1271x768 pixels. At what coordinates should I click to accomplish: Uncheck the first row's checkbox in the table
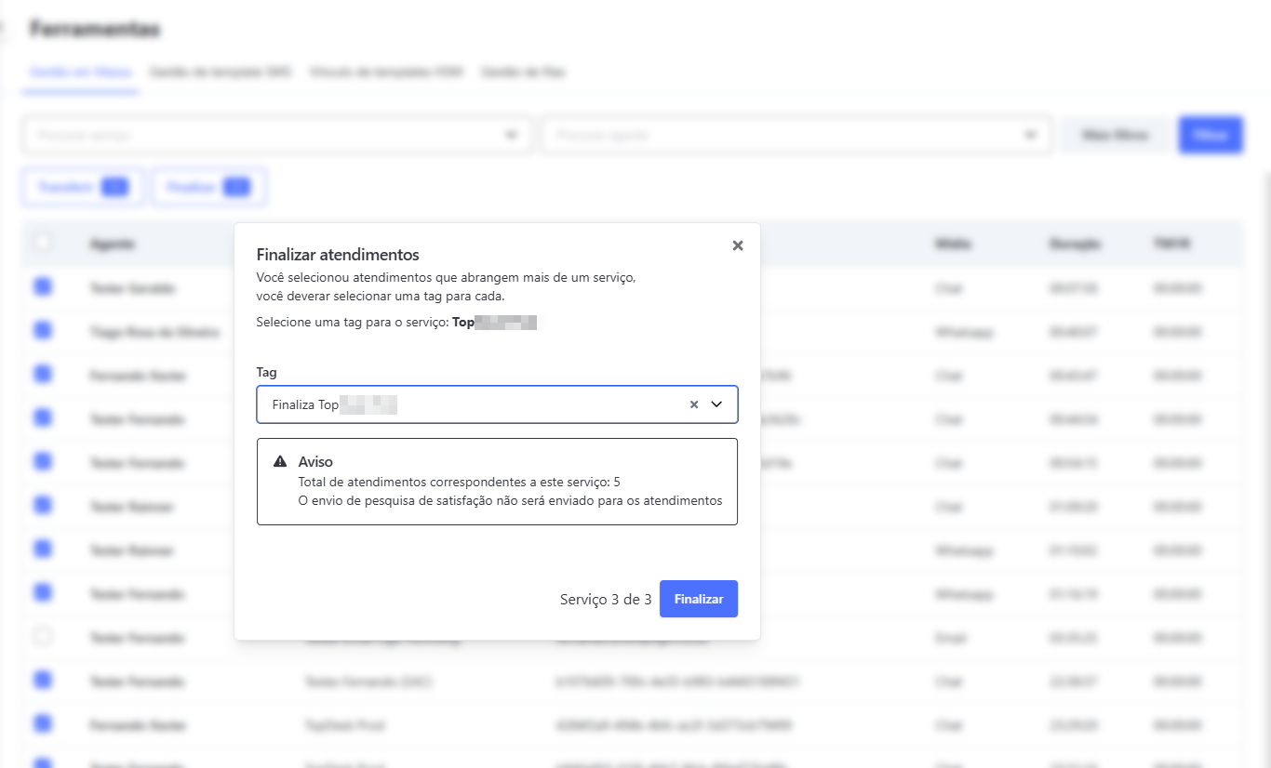tap(43, 287)
